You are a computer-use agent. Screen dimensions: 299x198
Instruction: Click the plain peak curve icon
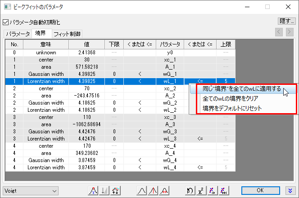(x=142, y=190)
